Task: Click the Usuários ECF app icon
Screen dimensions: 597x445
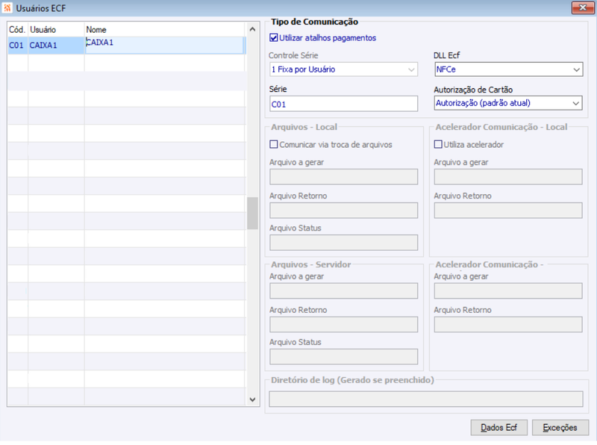Action: coord(7,7)
